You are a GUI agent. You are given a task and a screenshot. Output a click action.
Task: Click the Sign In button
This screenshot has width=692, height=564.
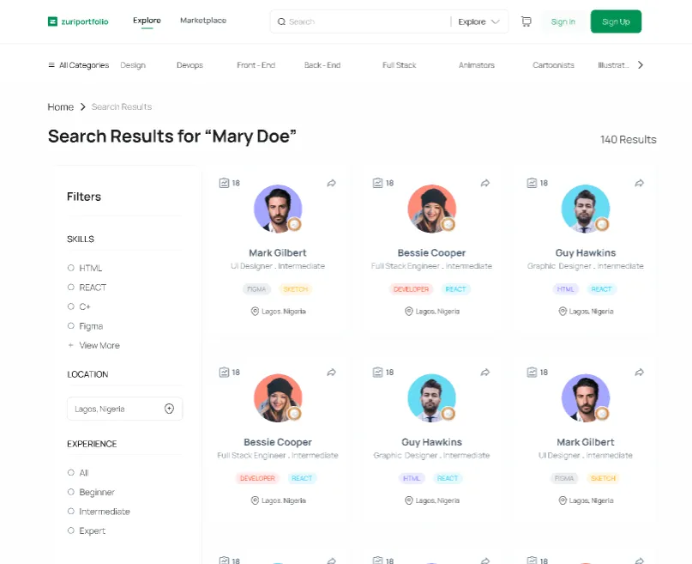[563, 21]
